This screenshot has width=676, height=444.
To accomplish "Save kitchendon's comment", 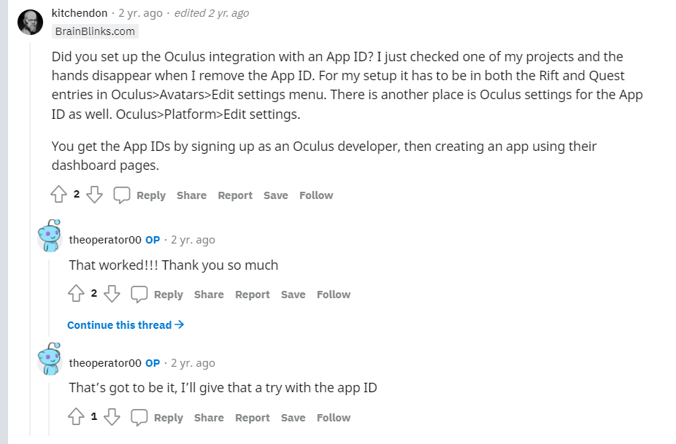I will pyautogui.click(x=275, y=195).
